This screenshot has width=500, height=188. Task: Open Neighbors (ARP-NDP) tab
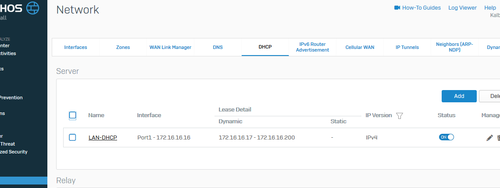coord(454,47)
